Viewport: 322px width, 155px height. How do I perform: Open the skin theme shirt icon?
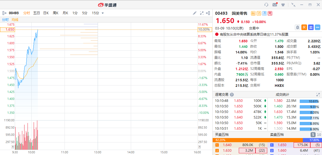click(x=283, y=5)
